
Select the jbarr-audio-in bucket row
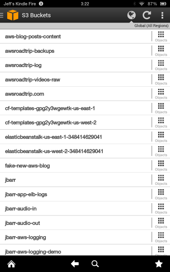tap(76, 209)
